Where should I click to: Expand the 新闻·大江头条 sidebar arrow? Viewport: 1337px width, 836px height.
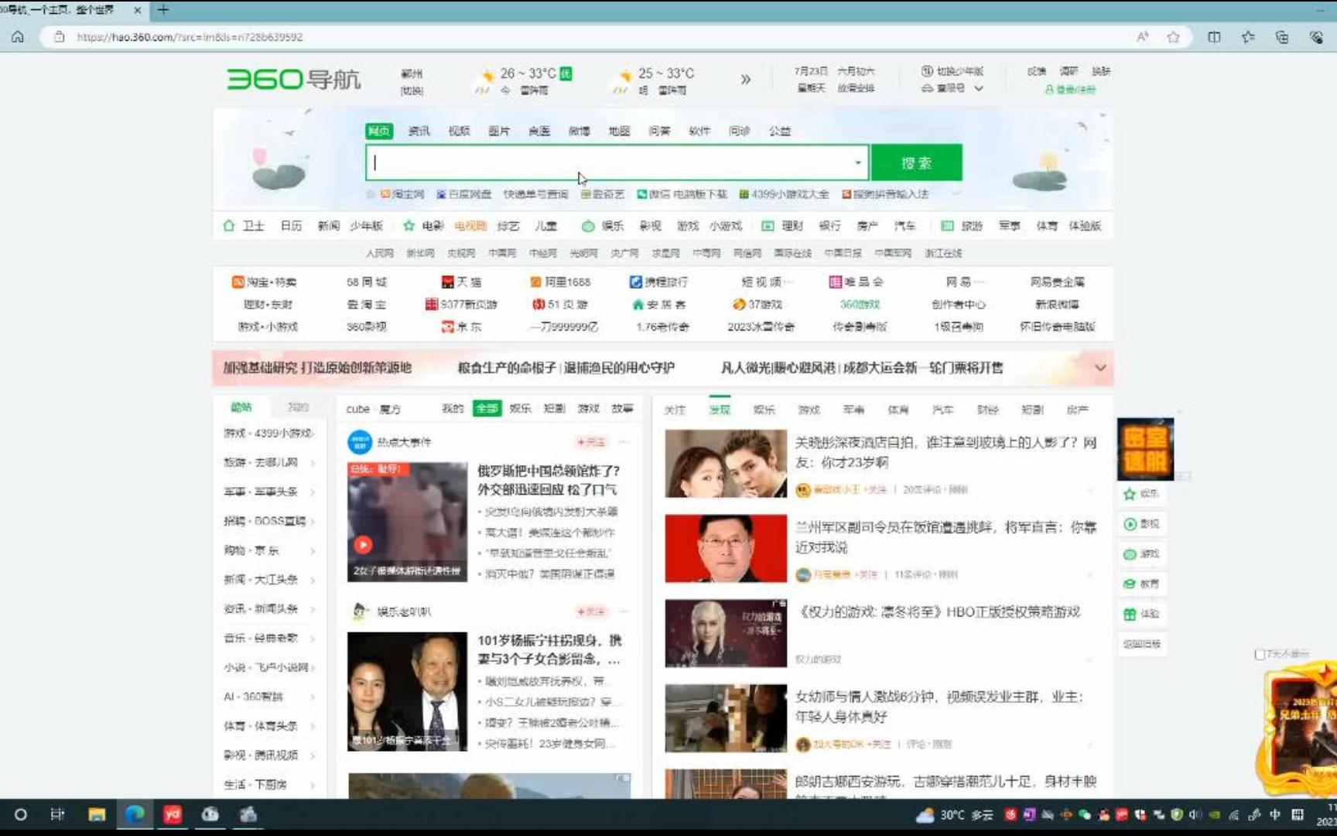pos(313,581)
